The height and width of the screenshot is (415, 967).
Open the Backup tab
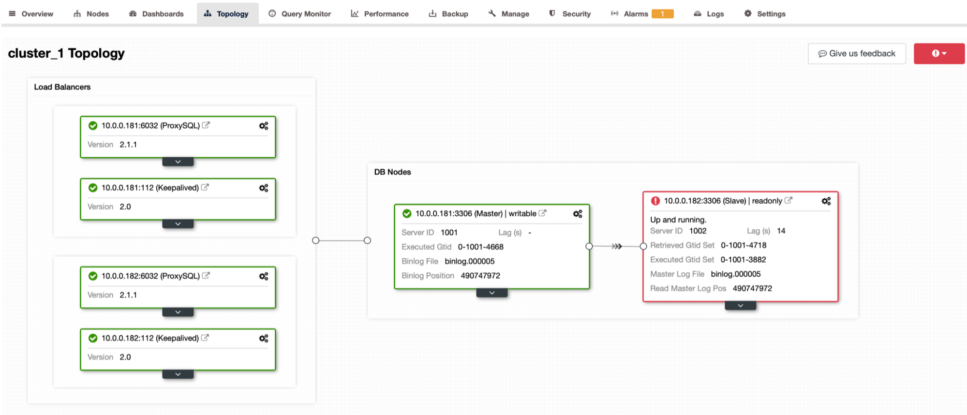point(448,14)
